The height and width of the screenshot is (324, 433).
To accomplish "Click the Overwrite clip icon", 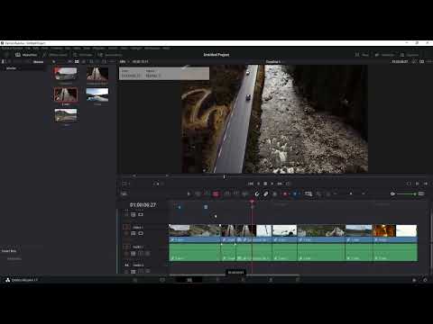I will [236, 194].
